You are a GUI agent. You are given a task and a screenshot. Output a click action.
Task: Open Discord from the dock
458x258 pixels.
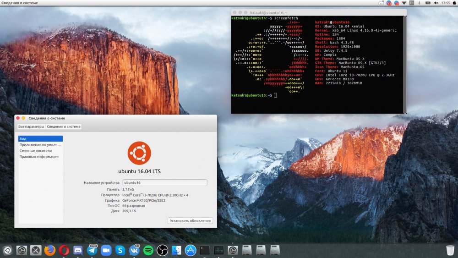[78, 250]
